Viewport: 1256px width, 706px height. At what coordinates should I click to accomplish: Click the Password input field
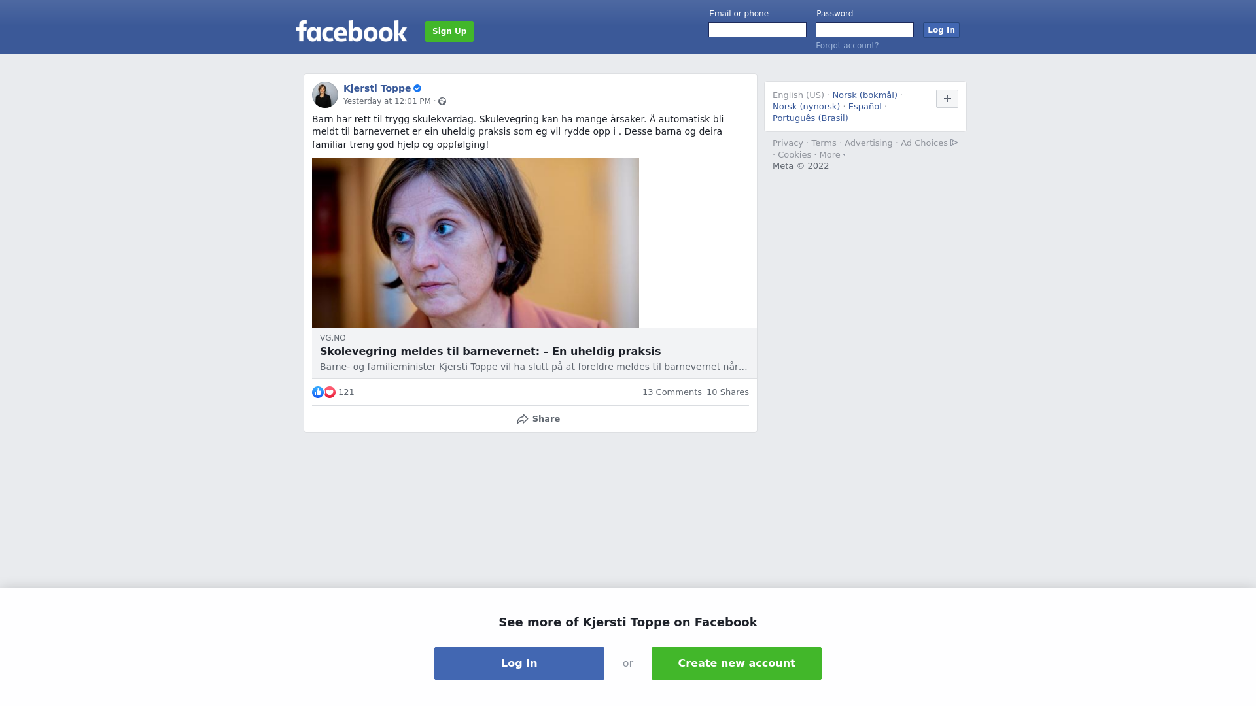865,30
